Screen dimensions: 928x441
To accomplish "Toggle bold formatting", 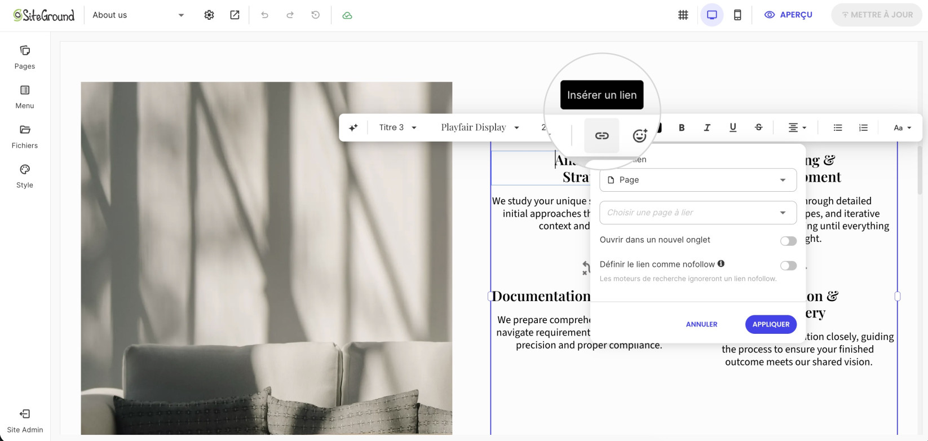I will pos(682,127).
